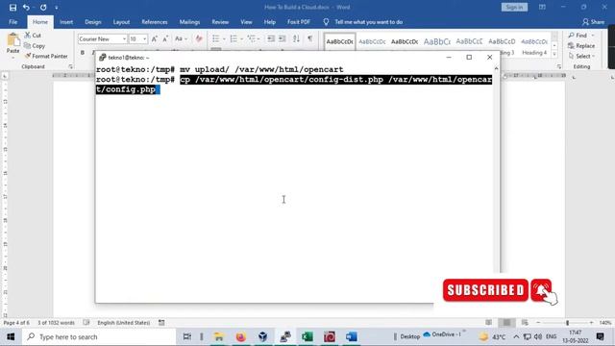Toggle show paragraph marks
Screen dimensions: 615x346
pyautogui.click(x=309, y=38)
